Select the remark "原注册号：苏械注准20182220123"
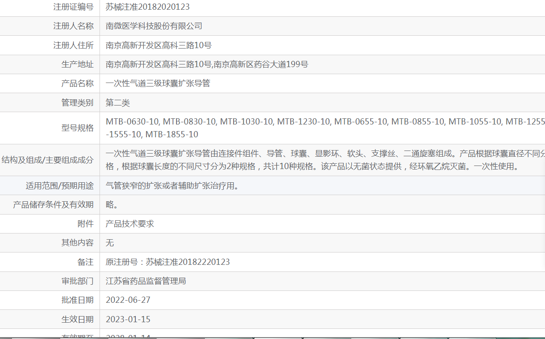The width and height of the screenshot is (545, 339). point(168,262)
